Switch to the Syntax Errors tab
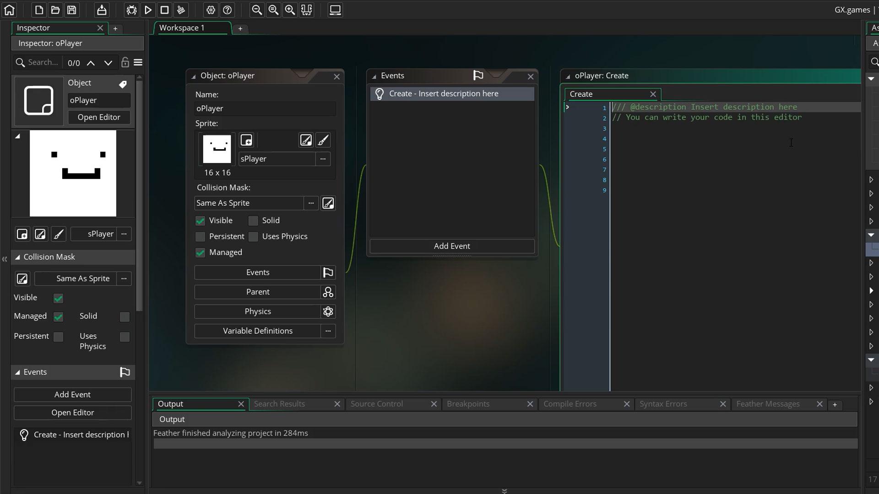This screenshot has height=494, width=879. click(x=663, y=404)
